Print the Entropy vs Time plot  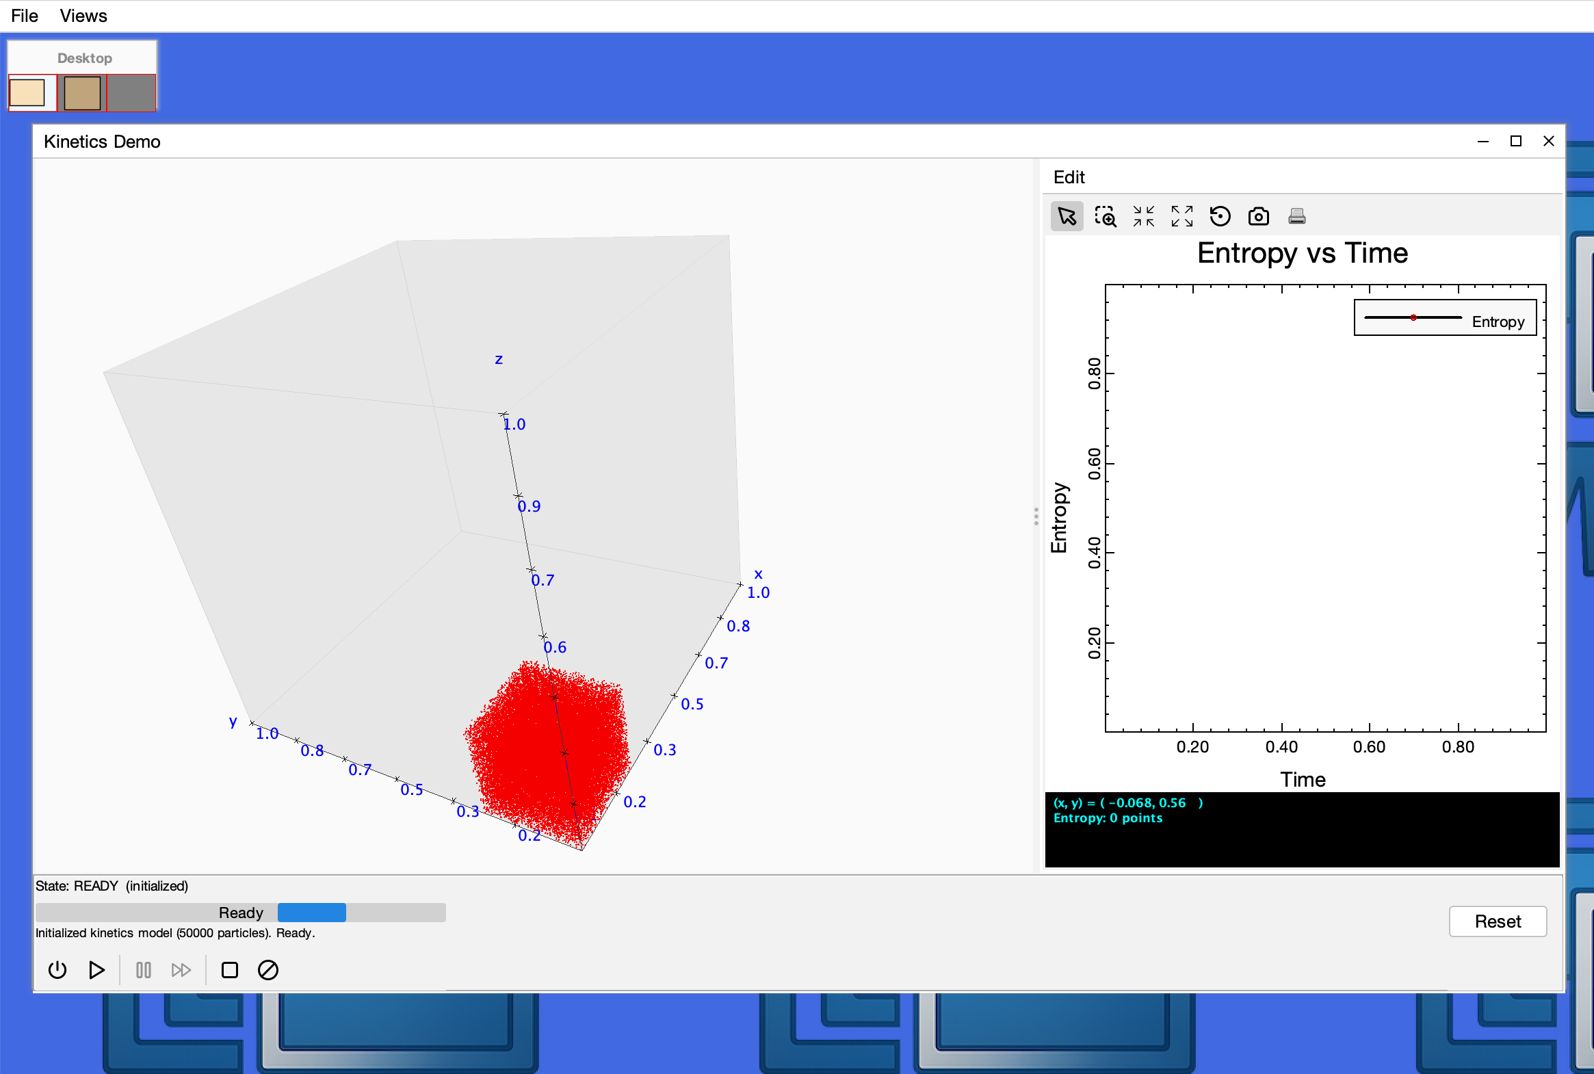coord(1296,216)
